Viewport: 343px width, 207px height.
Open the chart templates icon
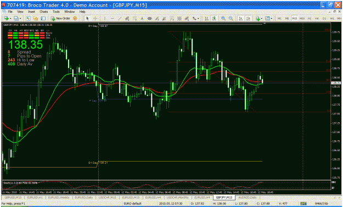267,19
